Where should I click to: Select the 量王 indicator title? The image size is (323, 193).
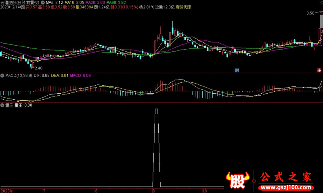coord(9,105)
